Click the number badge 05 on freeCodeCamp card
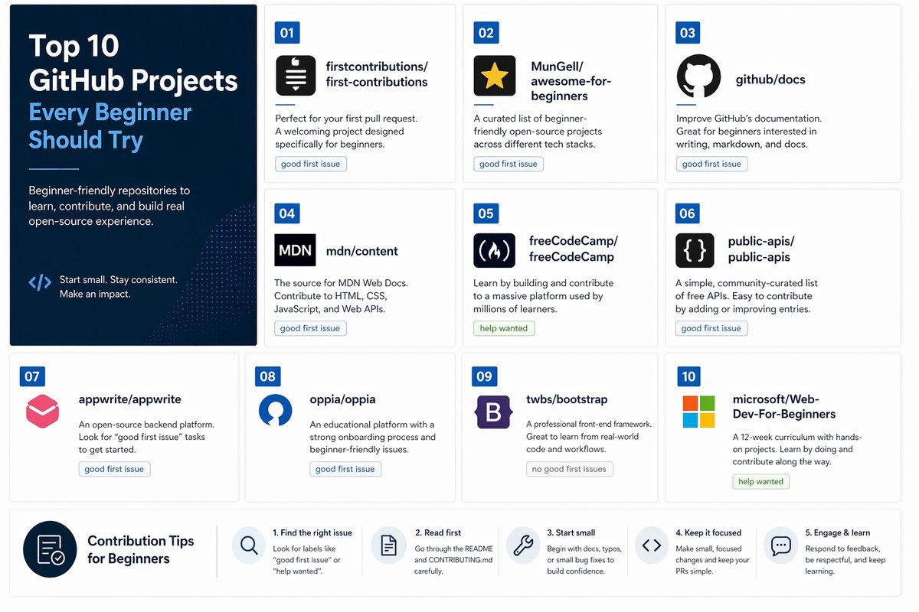Viewport: 919px width, 612px height. (486, 213)
